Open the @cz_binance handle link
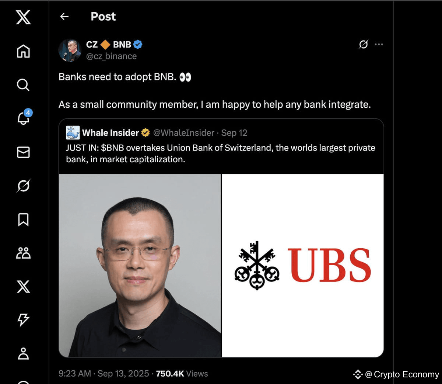 click(111, 56)
